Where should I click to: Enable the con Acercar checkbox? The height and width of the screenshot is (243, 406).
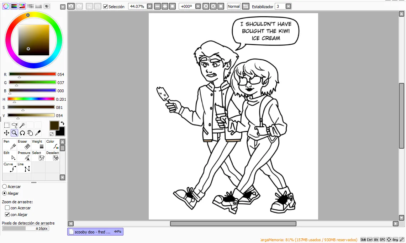[7, 208]
